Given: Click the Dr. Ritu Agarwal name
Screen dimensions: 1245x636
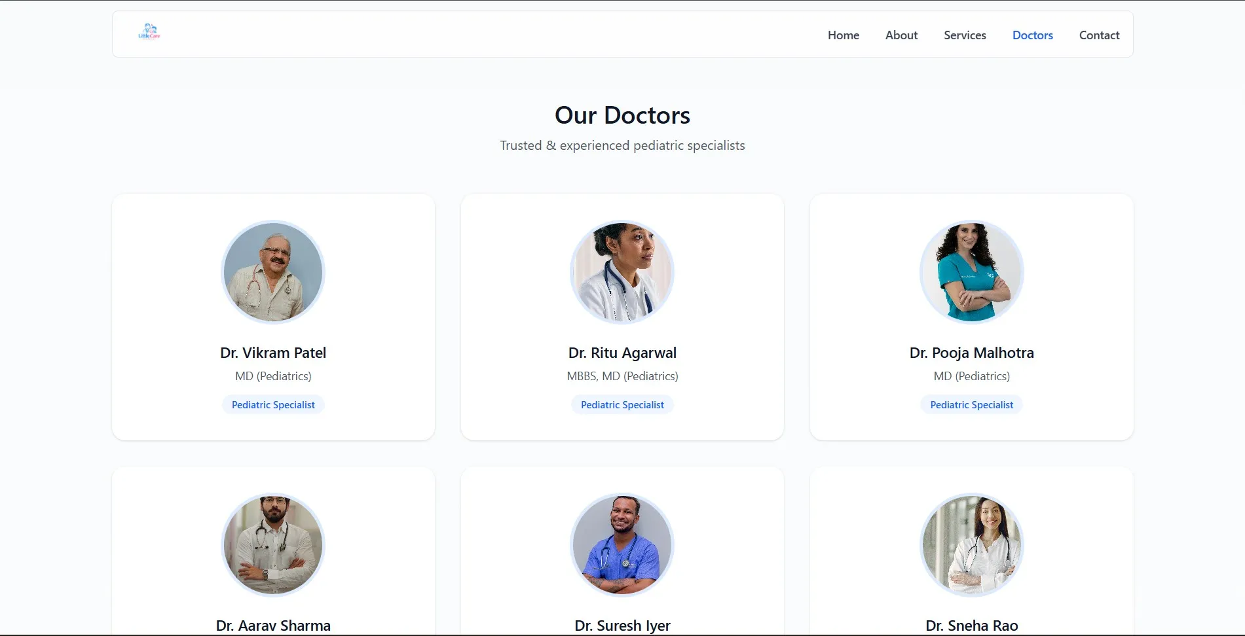Looking at the screenshot, I should click(622, 353).
